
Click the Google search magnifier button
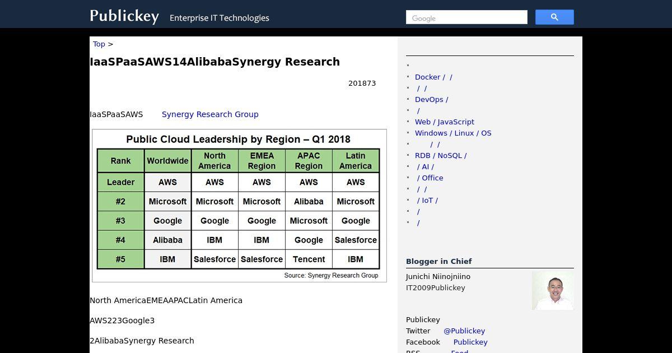click(x=554, y=17)
